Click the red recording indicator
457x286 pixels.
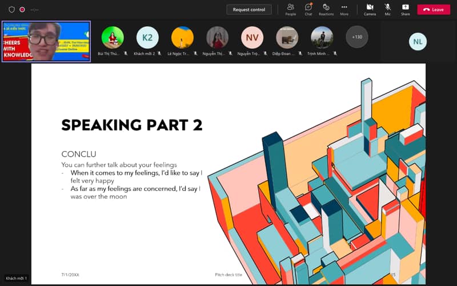22,10
